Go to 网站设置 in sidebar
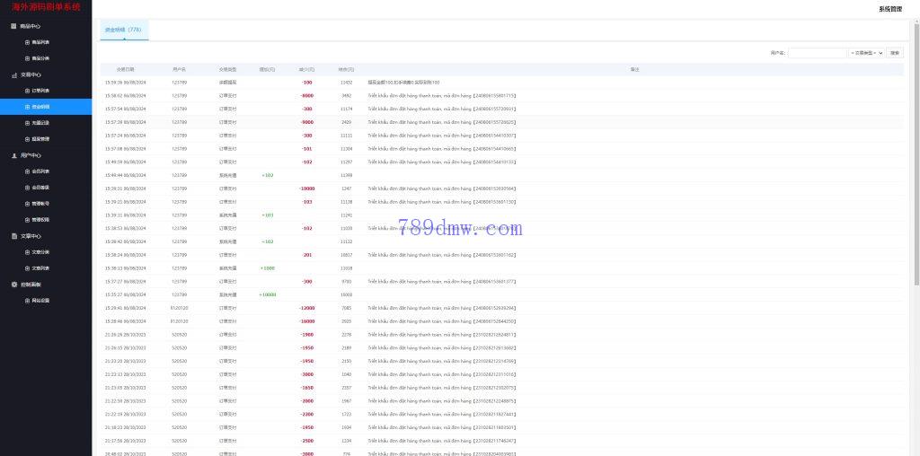Screen dimensions: 920x456 click(41, 301)
